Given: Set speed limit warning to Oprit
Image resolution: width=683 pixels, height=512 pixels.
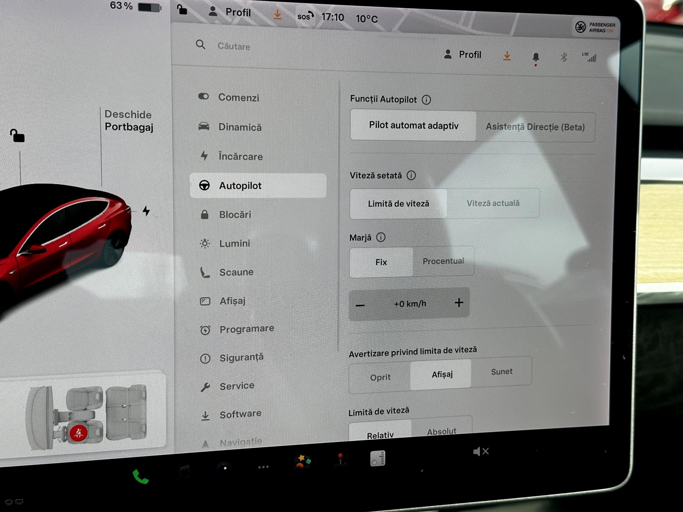Looking at the screenshot, I should [x=380, y=377].
